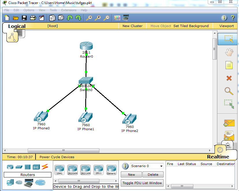
Task: Click the yellow question mark Help icon
Action: (x=233, y=18)
